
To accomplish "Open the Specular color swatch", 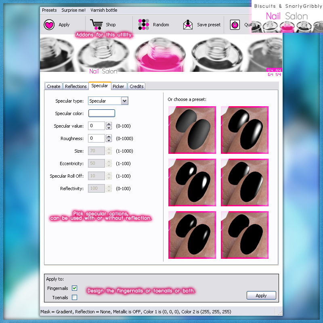I will point(102,113).
